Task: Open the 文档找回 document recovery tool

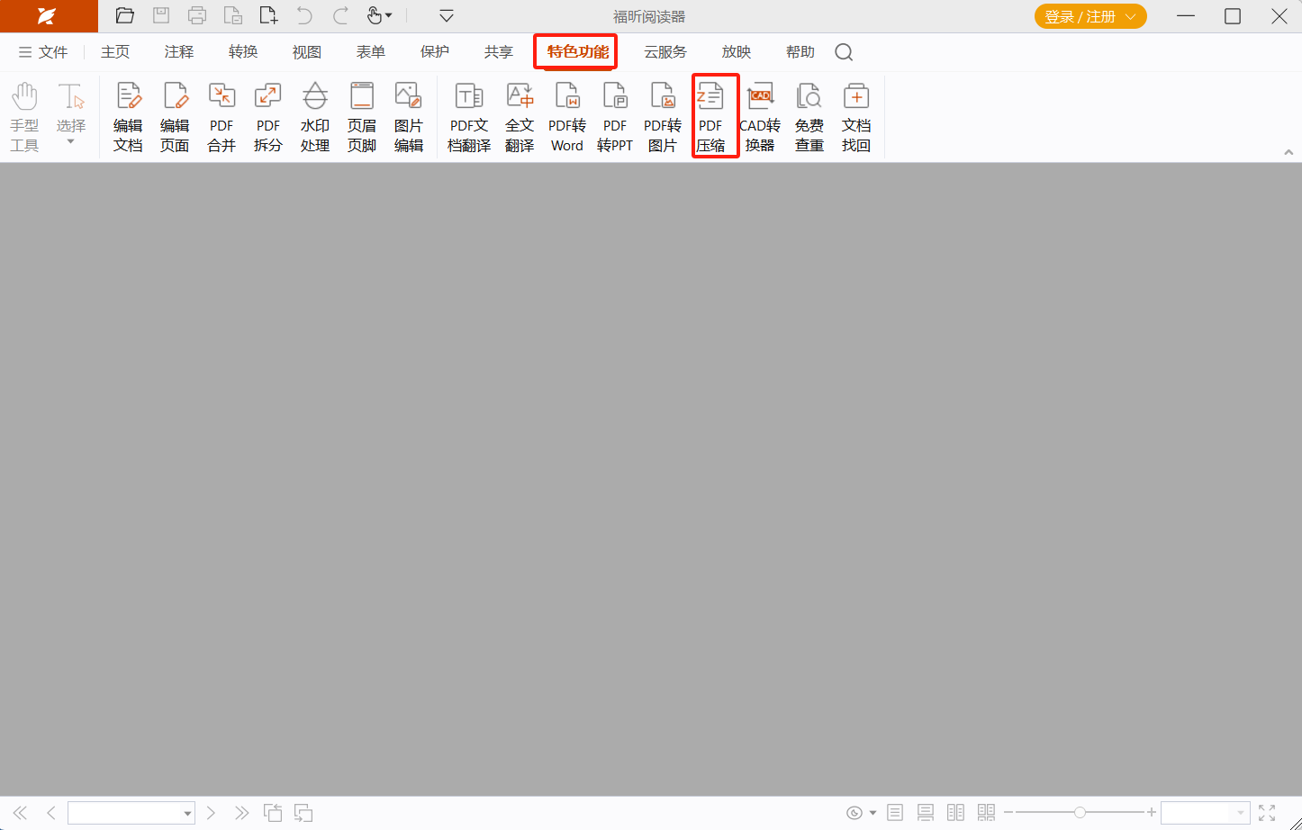Action: 855,116
